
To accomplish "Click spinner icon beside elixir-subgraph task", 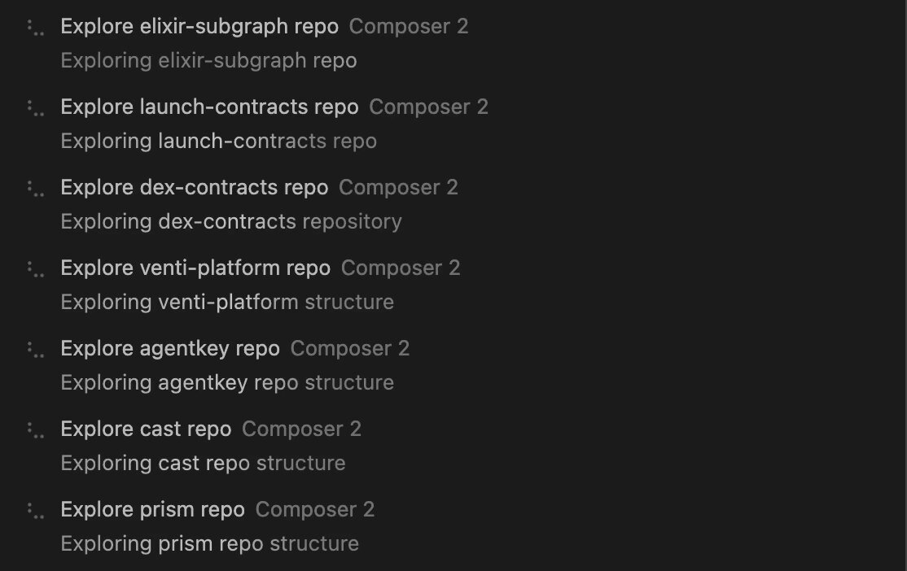I will coord(36,28).
